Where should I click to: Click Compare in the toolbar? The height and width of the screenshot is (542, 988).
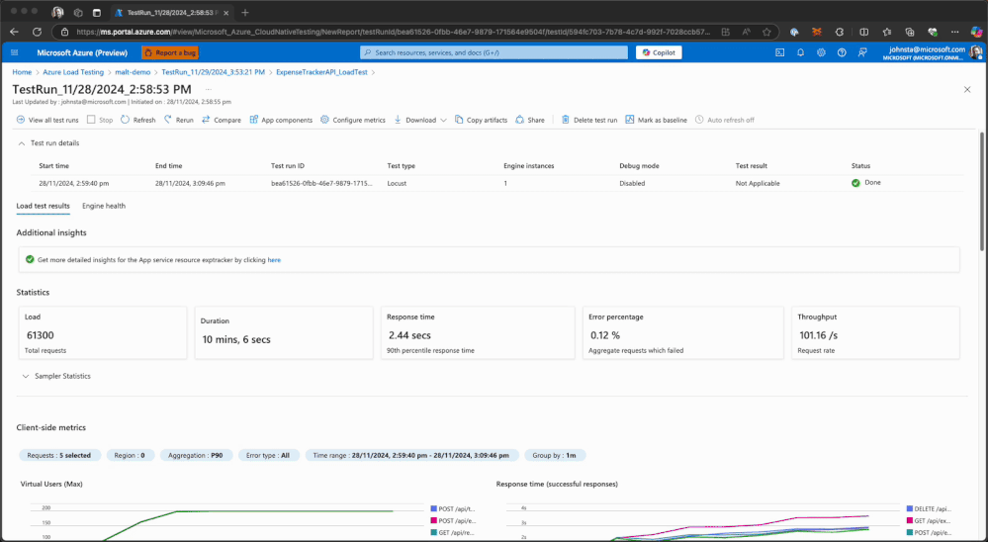222,120
